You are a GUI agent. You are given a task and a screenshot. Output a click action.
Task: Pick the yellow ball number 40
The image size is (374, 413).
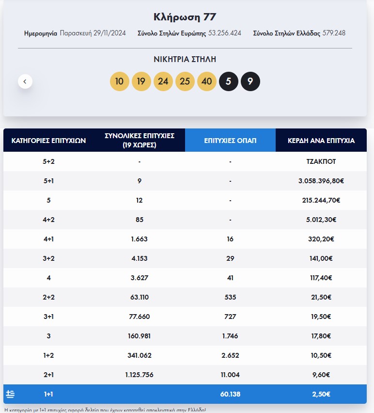[x=206, y=81]
